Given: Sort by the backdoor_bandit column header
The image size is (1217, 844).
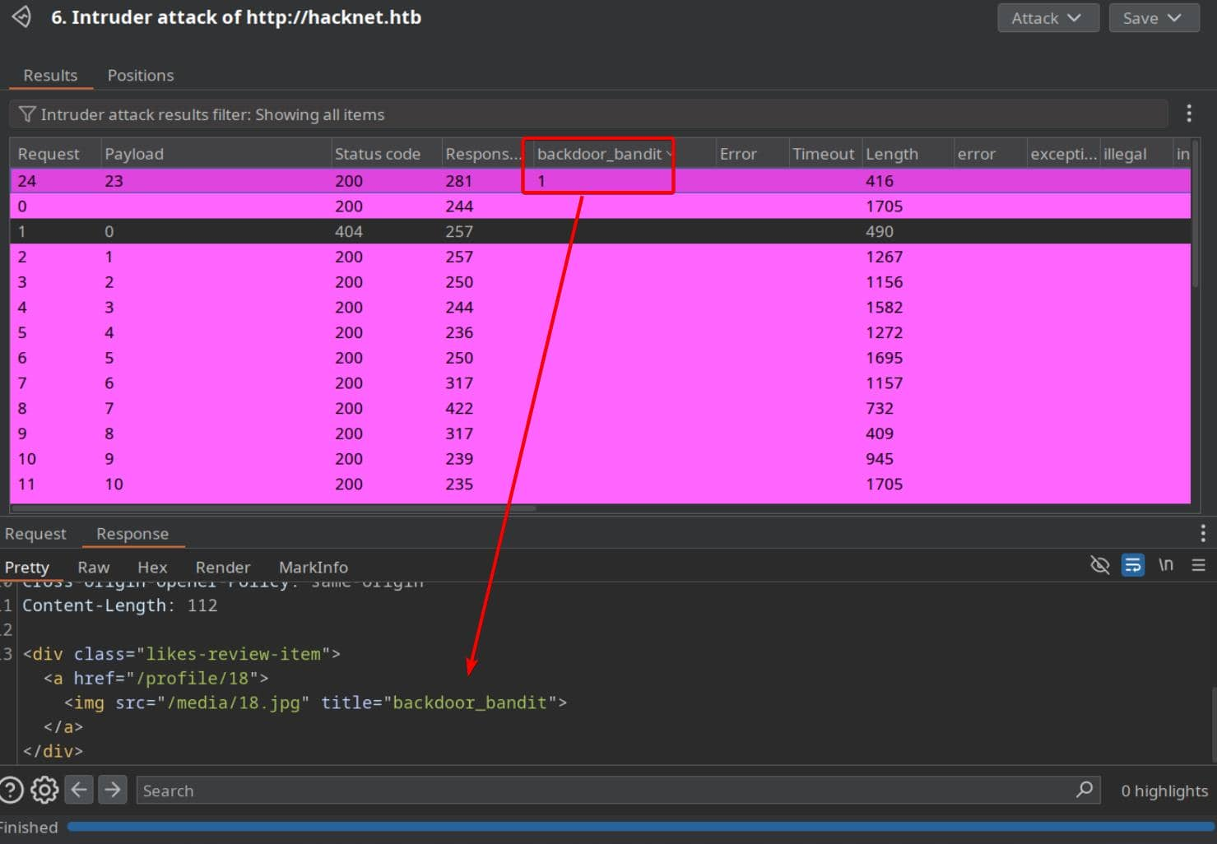Looking at the screenshot, I should (x=599, y=154).
